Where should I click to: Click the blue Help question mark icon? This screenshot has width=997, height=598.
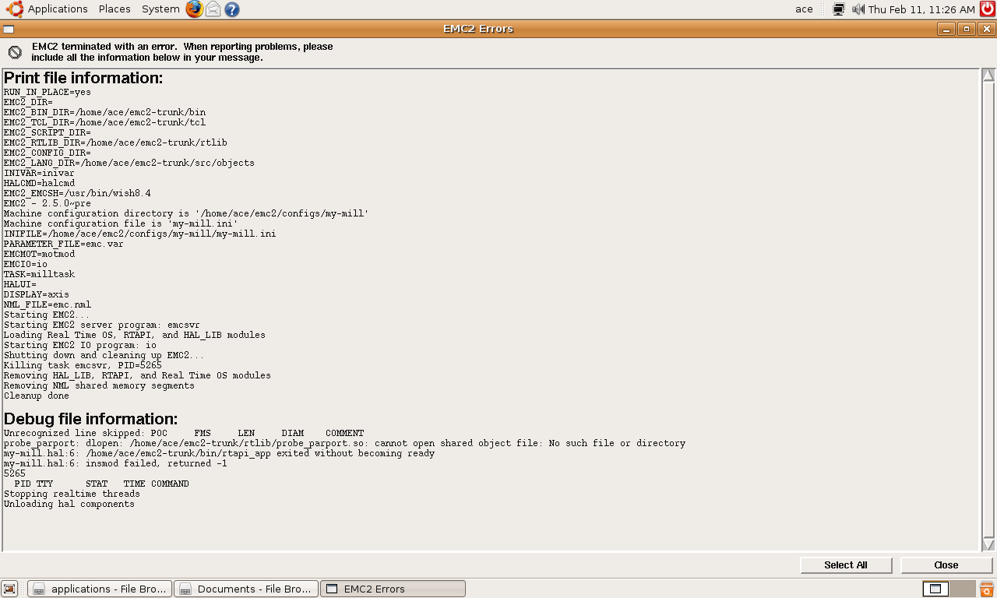pos(231,9)
